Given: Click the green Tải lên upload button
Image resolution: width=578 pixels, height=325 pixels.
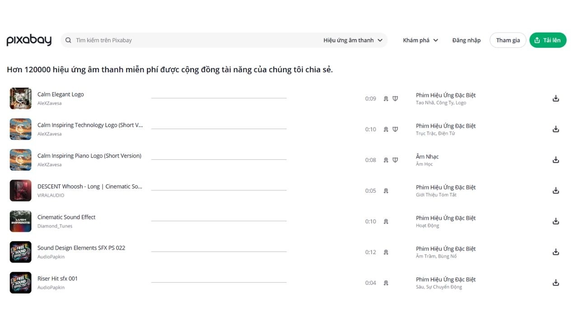Looking at the screenshot, I should [548, 40].
